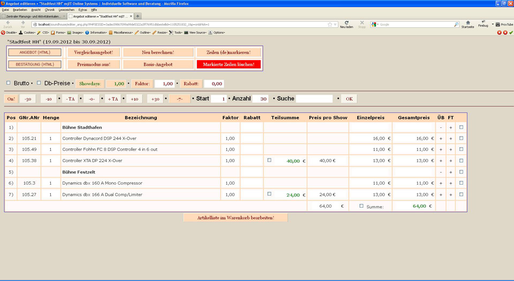Click the first red error icon in web developer toolbar

click(499, 33)
